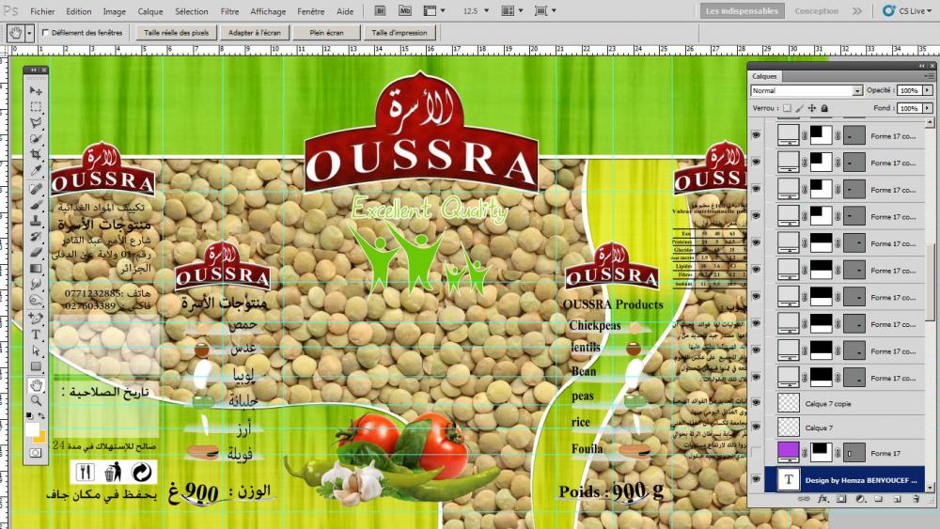The height and width of the screenshot is (529, 940).
Task: Create new adjustment layer
Action: click(860, 499)
